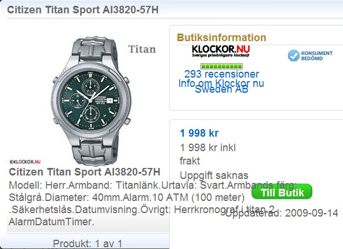Click the blue checkmark Konsument Bedömd badge
343x249 pixels.
pyautogui.click(x=293, y=56)
